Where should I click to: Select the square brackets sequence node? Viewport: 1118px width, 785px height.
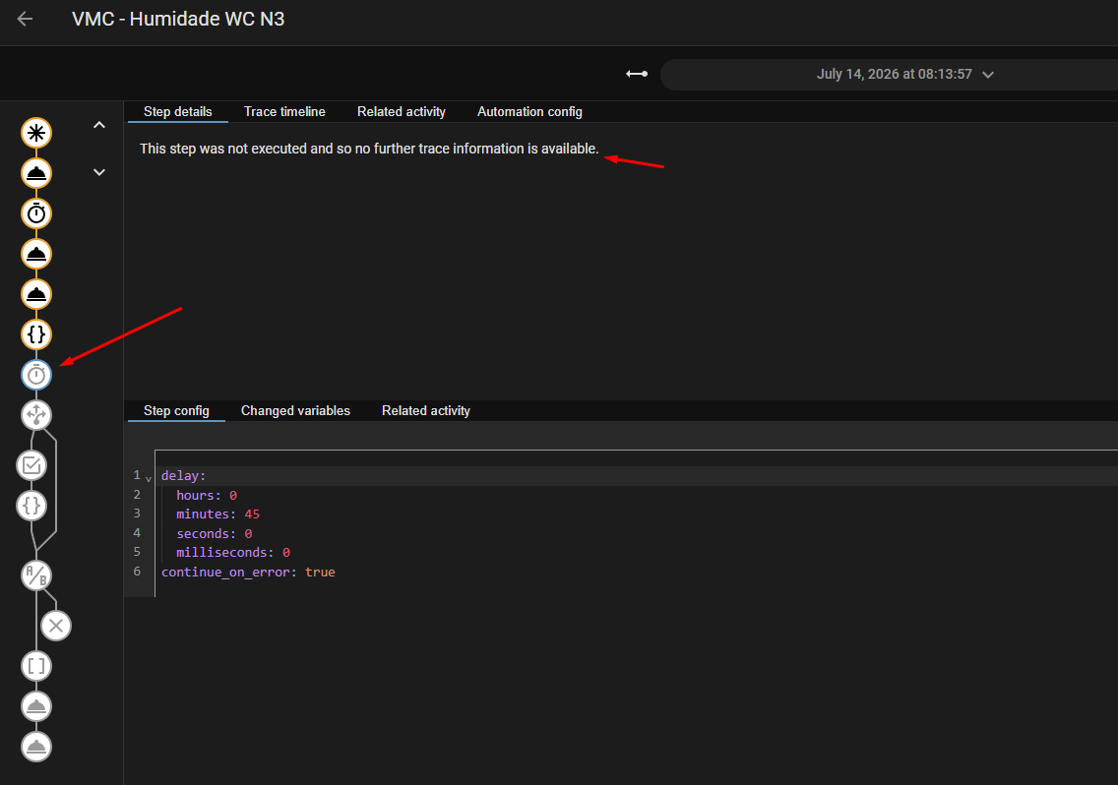[x=36, y=666]
